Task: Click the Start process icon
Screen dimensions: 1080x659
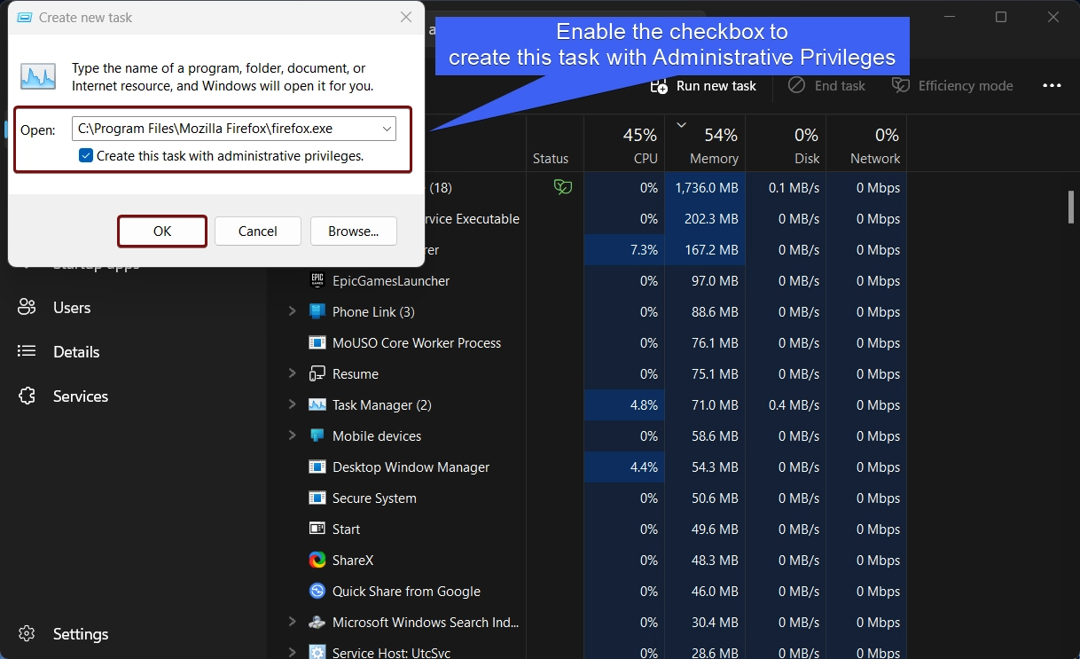Action: pyautogui.click(x=317, y=529)
